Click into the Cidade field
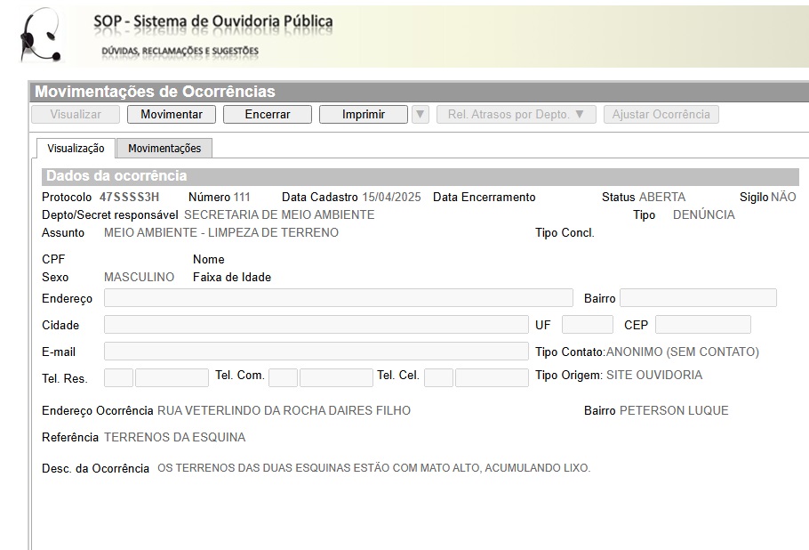Screen dimensions: 809x550 tap(316, 325)
